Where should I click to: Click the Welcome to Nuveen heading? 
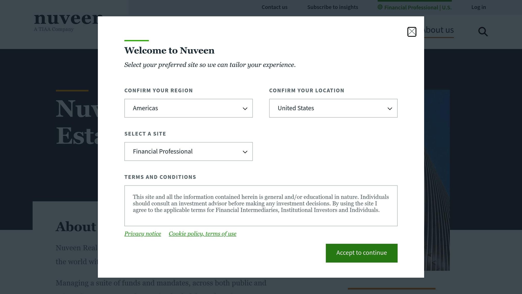coord(169,51)
